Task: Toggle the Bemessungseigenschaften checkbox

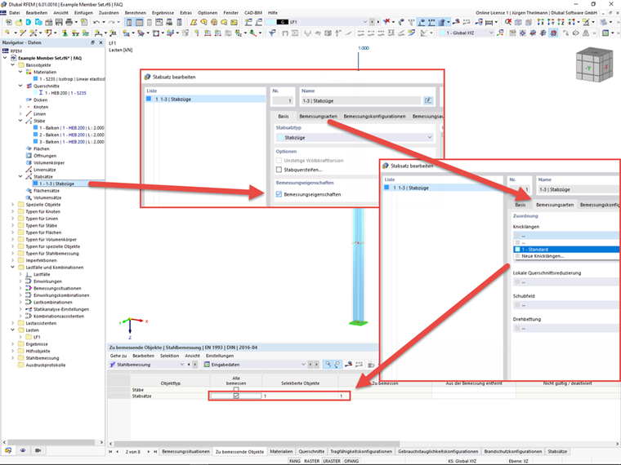Action: point(279,194)
